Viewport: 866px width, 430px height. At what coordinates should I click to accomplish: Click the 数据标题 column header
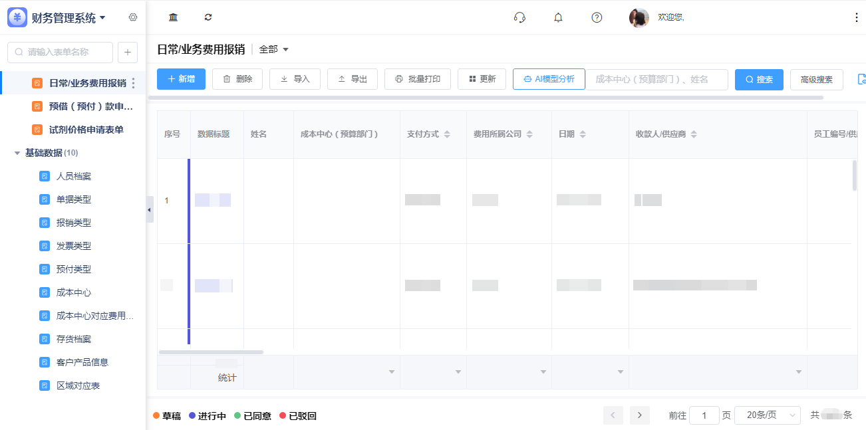click(x=214, y=134)
